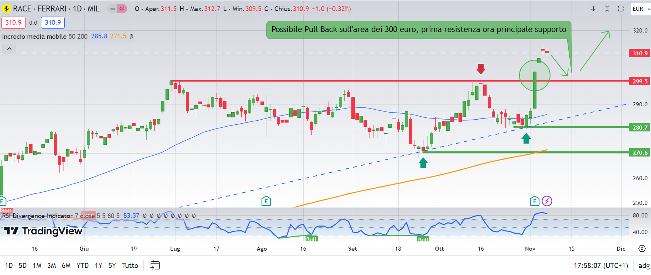This screenshot has height=275, width=651.
Task: Open the Incrocio media mobile 50 200 indicator legend
Action: point(45,36)
